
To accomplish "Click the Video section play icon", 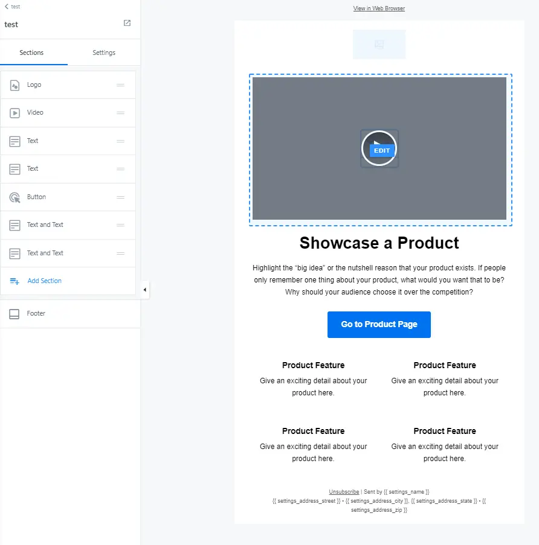I will [x=15, y=113].
